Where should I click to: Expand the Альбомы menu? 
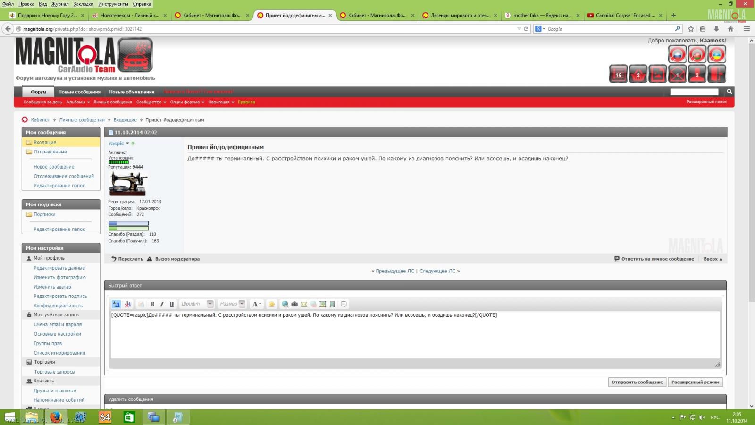coord(78,102)
